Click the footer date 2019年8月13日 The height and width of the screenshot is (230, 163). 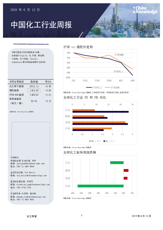click(141, 216)
